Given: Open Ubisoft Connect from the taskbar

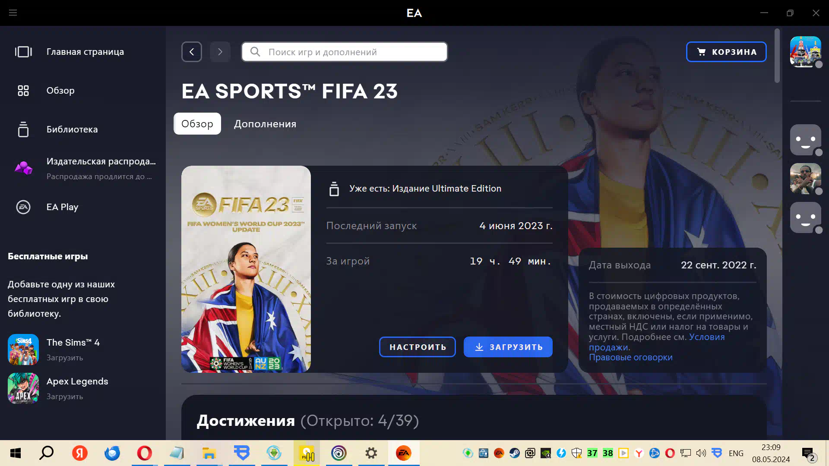Looking at the screenshot, I should pos(339,453).
